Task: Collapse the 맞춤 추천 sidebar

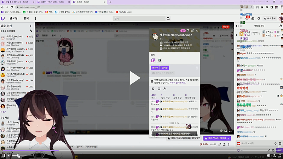Action: (31, 26)
